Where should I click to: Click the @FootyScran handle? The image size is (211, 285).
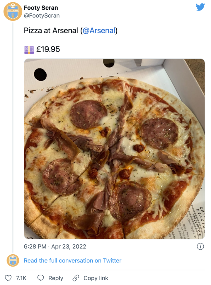point(42,16)
